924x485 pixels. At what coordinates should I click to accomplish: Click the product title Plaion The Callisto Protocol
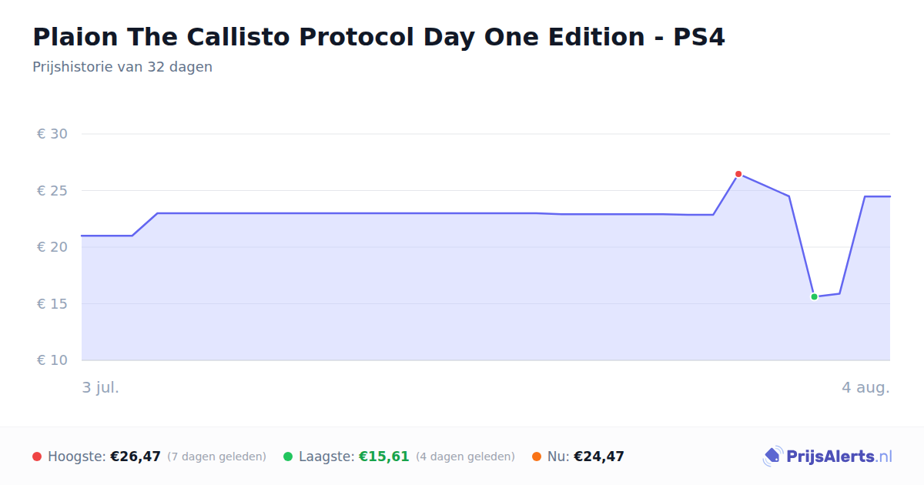coord(379,37)
